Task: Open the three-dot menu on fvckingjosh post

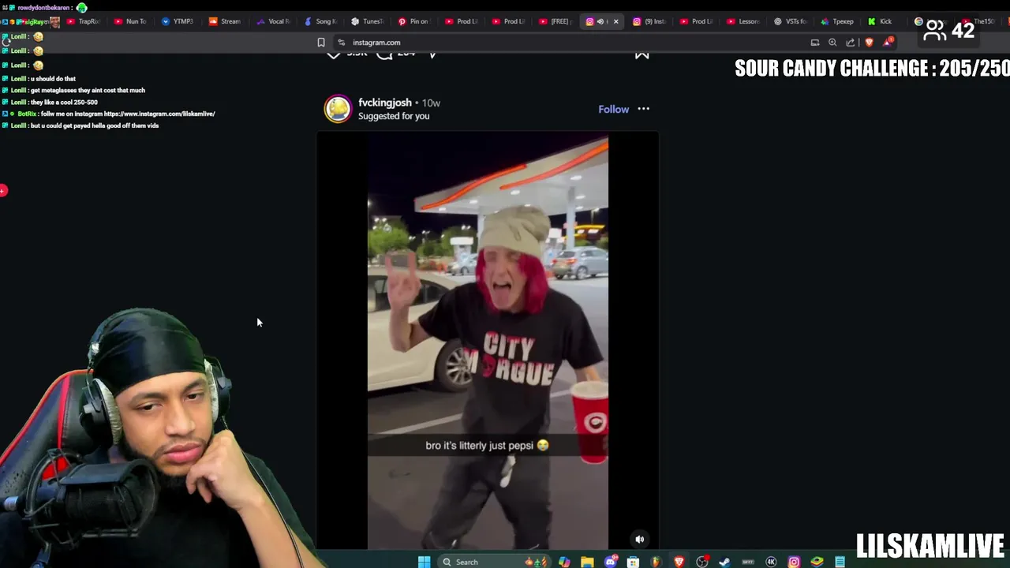Action: [643, 109]
